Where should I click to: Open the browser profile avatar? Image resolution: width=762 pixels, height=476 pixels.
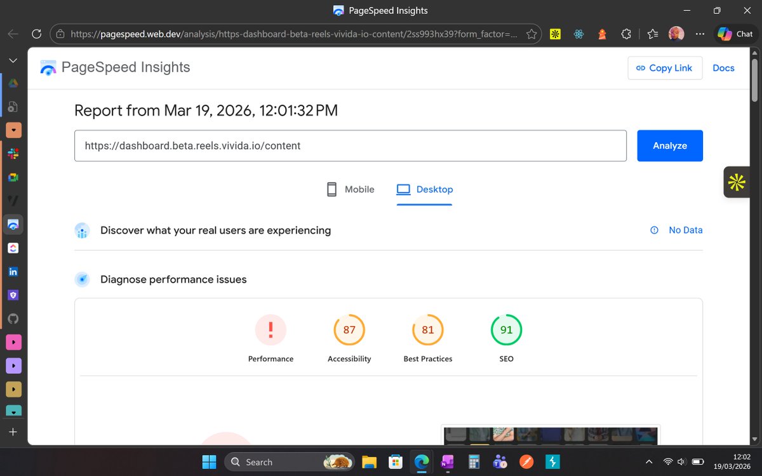tap(676, 34)
